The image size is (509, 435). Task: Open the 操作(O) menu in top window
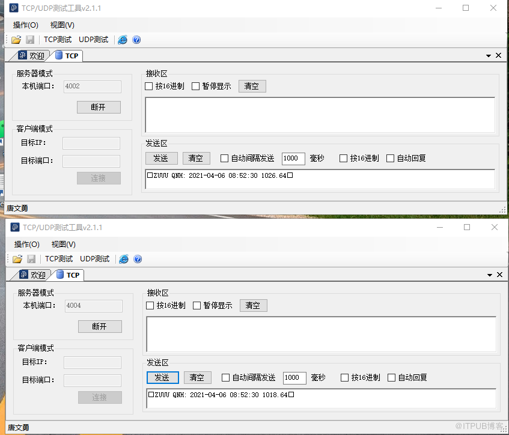tap(25, 25)
